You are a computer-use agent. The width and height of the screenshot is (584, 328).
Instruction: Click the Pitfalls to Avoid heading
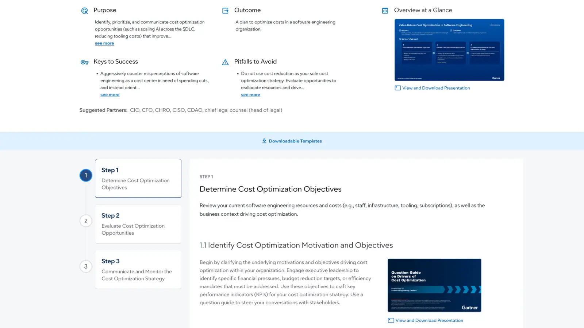tap(255, 62)
